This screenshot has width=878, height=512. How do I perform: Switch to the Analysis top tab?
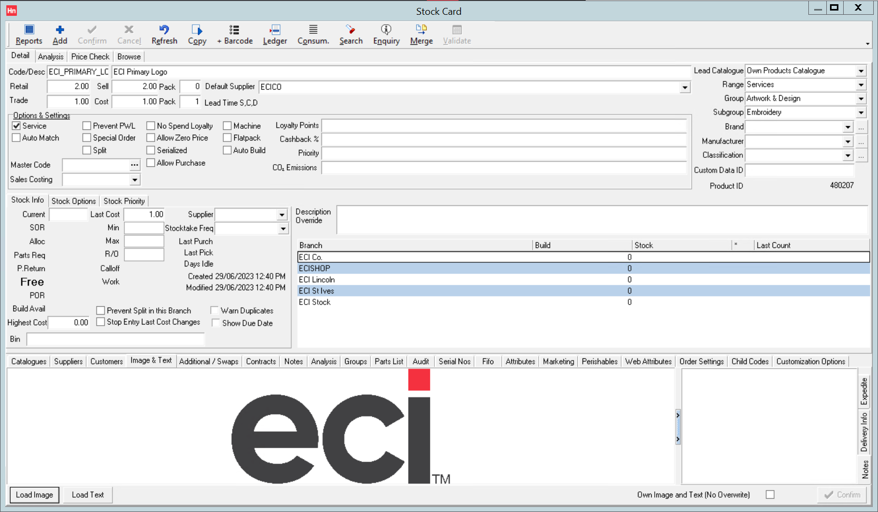tap(51, 56)
